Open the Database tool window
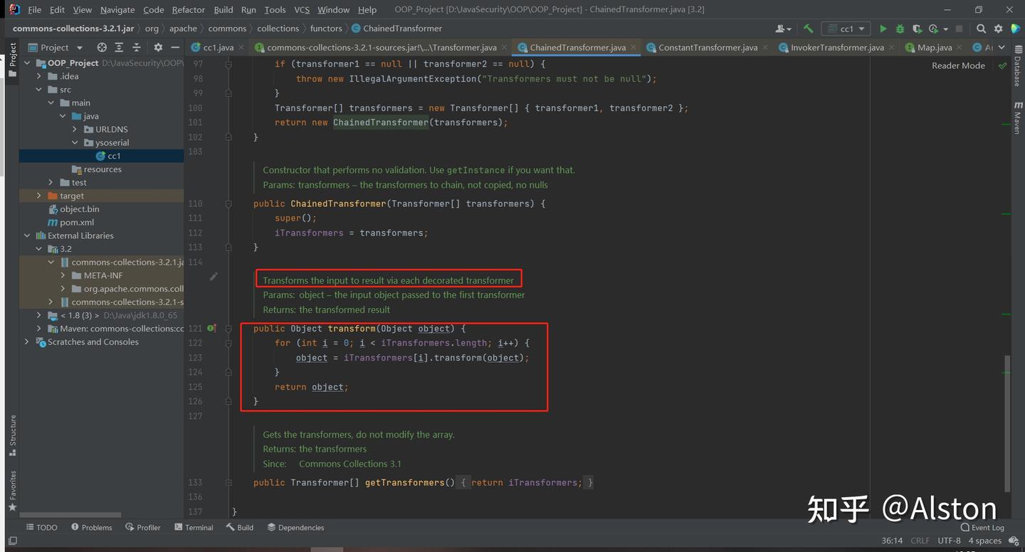The image size is (1025, 552). pyautogui.click(x=1017, y=66)
